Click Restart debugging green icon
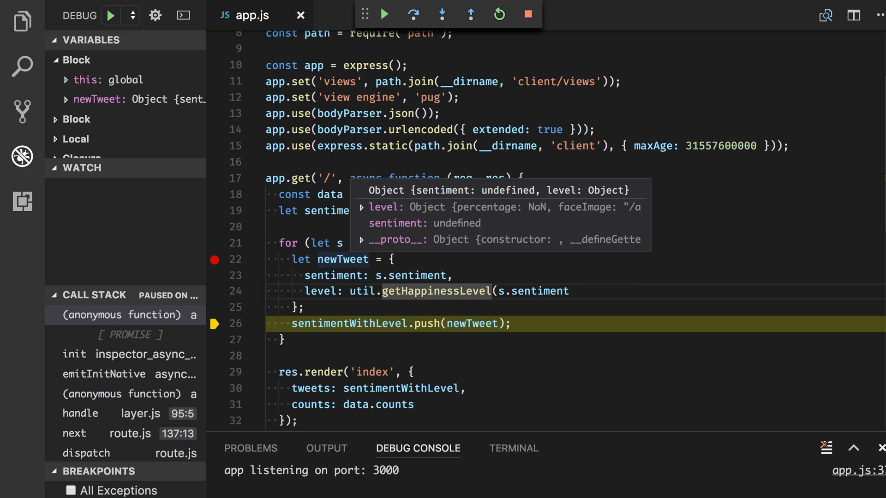The image size is (886, 498). [499, 14]
